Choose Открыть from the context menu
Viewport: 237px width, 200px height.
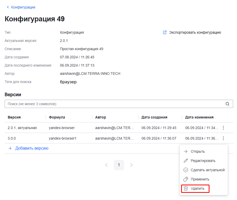coord(198,151)
